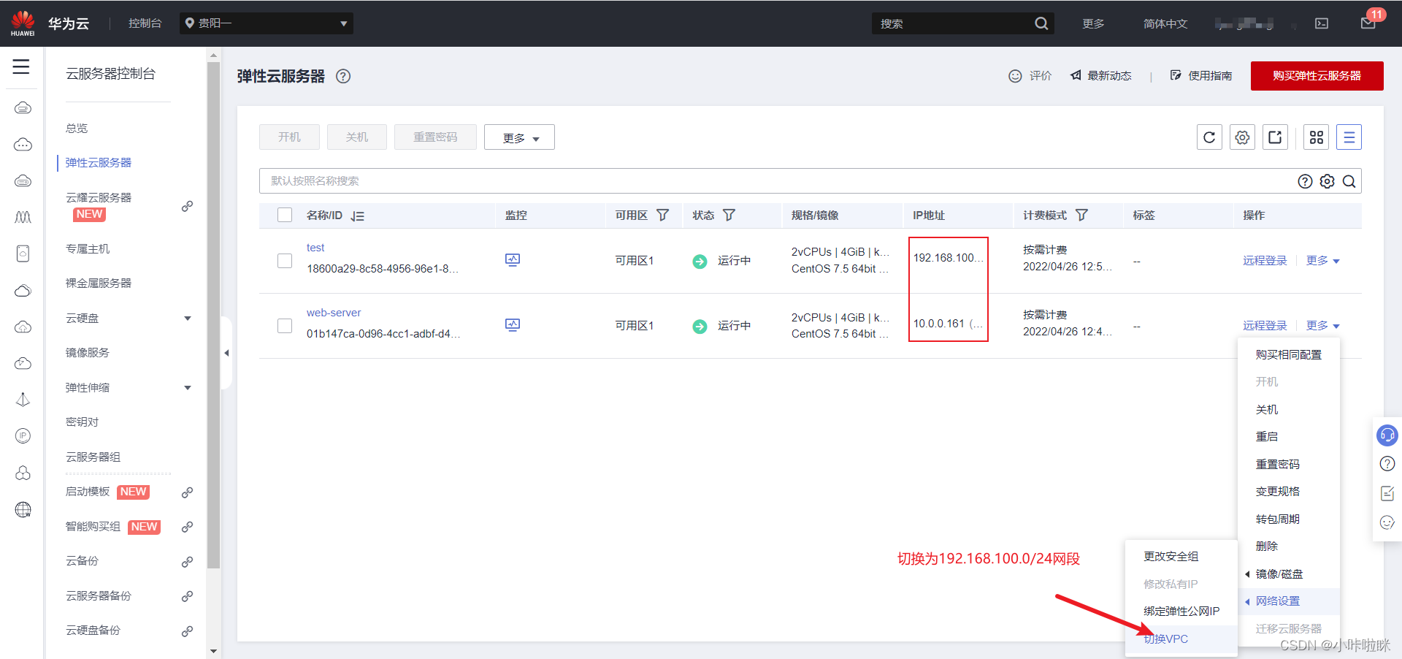1402x659 pixels.
Task: Select the test server checkbox
Action: [285, 261]
